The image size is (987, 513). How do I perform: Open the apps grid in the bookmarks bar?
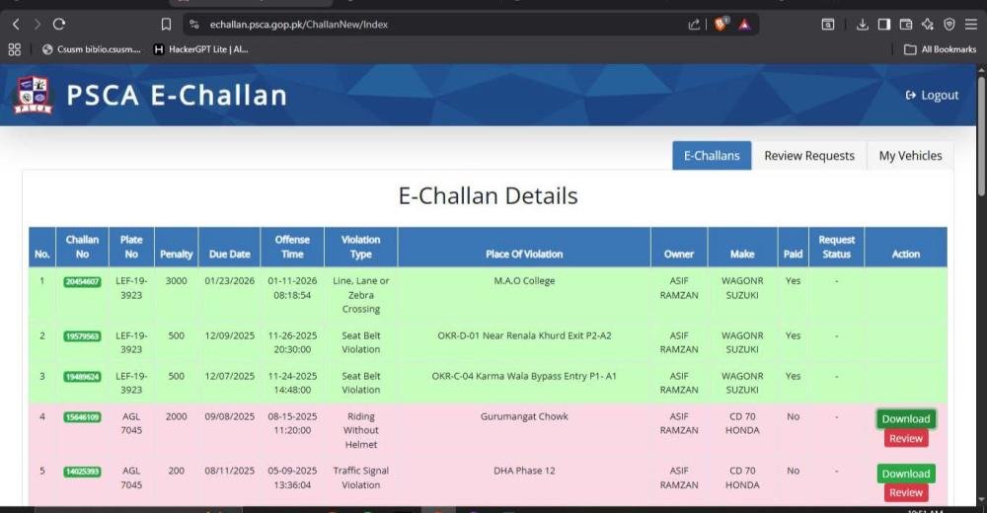(15, 49)
